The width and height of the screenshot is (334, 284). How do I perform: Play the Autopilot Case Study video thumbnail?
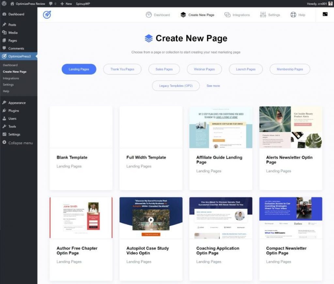pyautogui.click(x=151, y=220)
